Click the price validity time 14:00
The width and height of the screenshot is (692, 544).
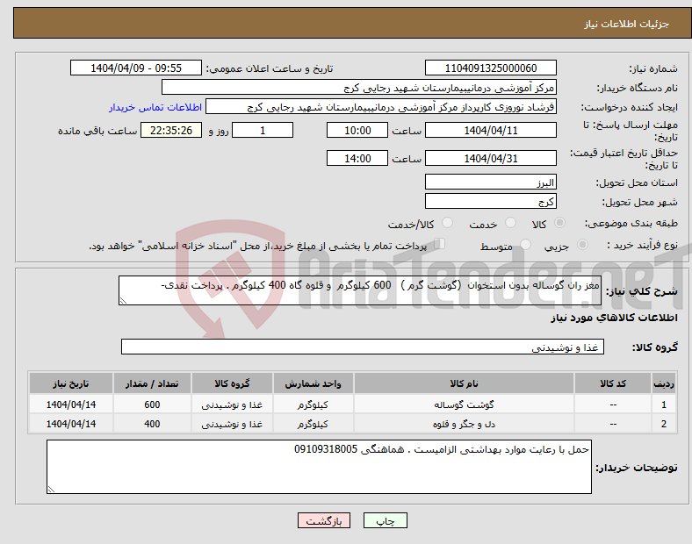[357, 158]
